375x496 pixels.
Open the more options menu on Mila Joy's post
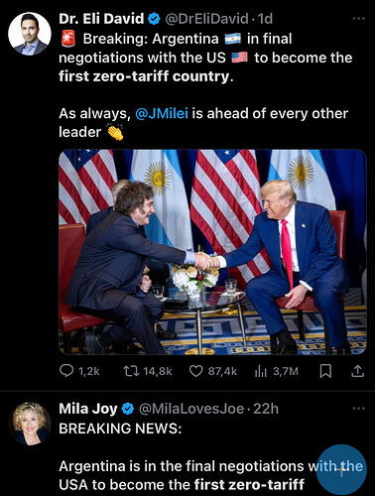point(358,409)
